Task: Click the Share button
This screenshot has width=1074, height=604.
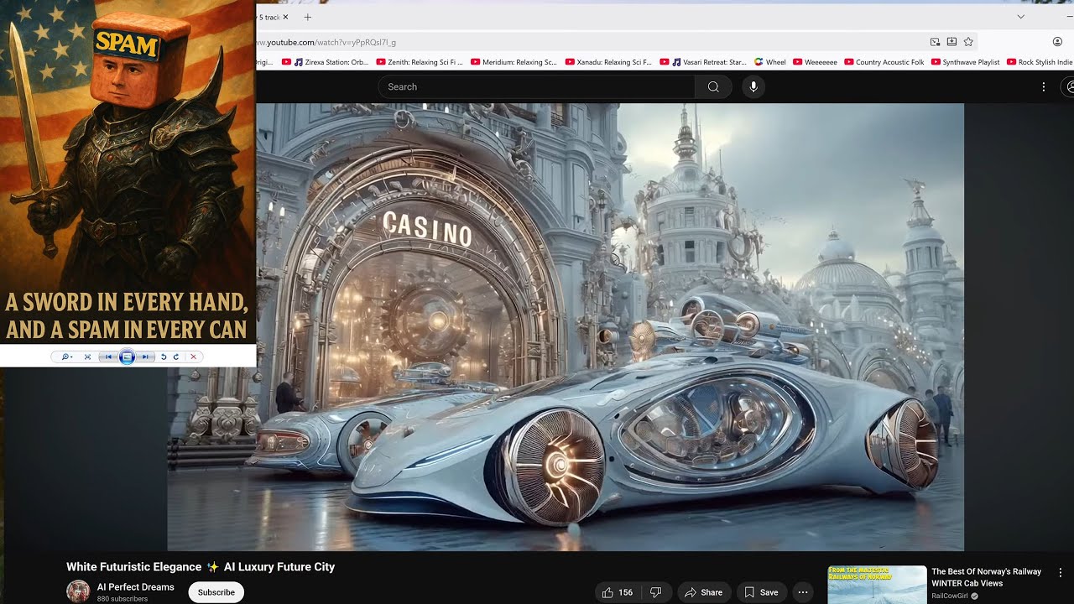Action: pos(703,592)
